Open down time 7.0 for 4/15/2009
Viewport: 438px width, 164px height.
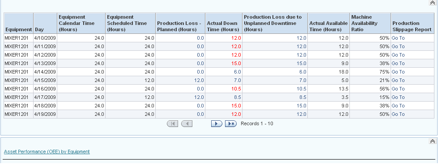point(238,81)
